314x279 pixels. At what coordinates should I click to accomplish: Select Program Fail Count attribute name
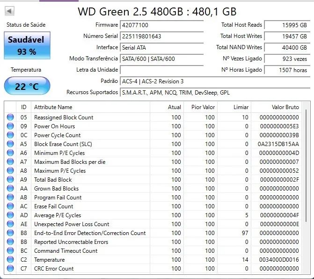tap(58, 197)
